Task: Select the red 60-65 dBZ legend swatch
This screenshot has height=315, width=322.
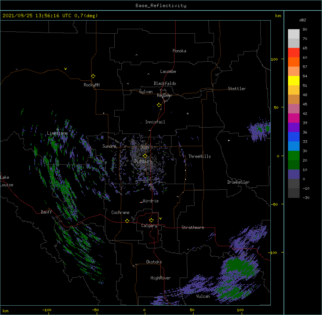Action: point(294,53)
